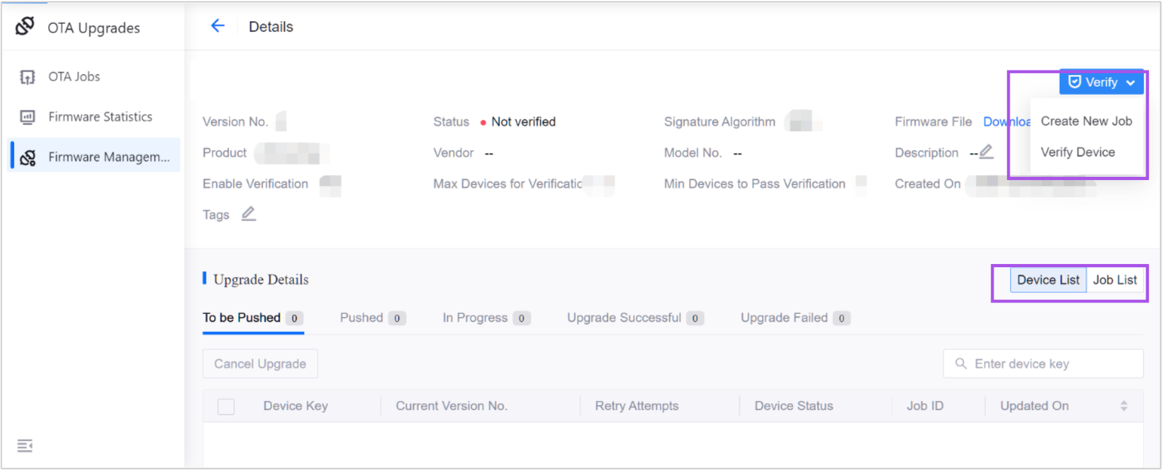Select the Device List view
Image resolution: width=1163 pixels, height=471 pixels.
[x=1048, y=280]
